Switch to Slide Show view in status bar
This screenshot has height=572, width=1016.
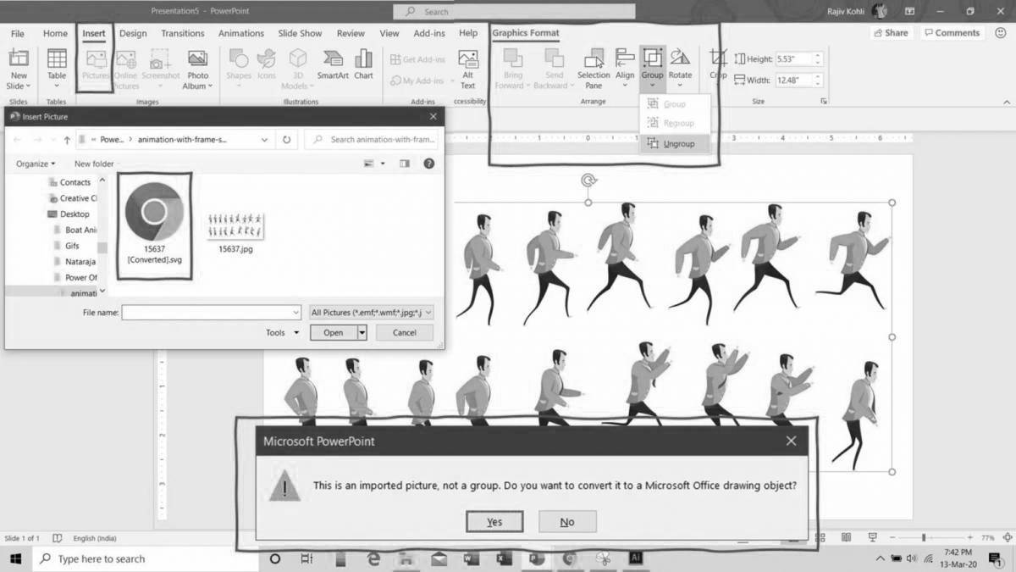872,537
